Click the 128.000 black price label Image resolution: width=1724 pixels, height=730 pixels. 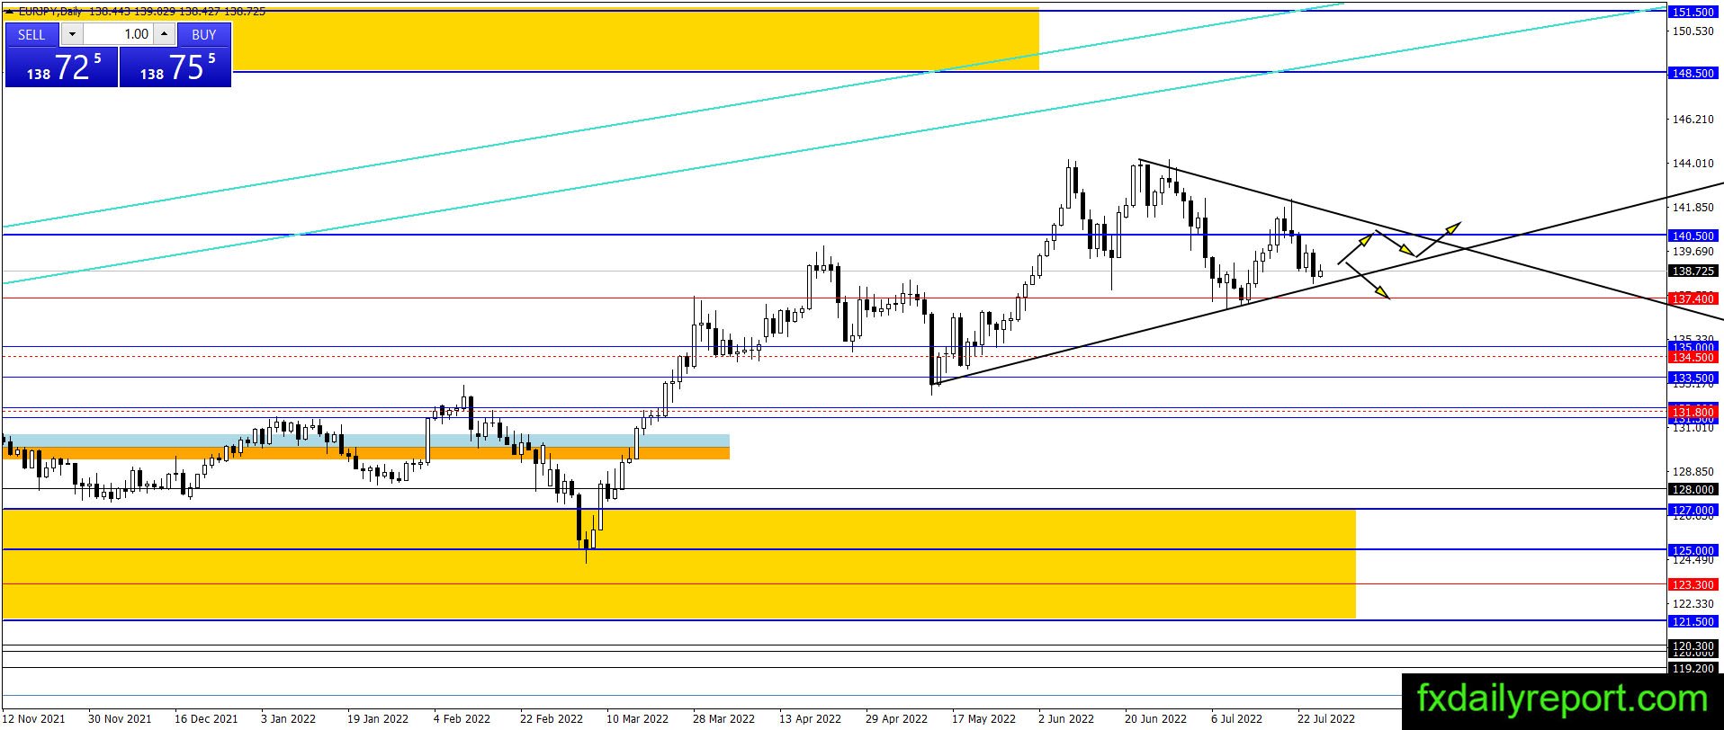point(1693,489)
